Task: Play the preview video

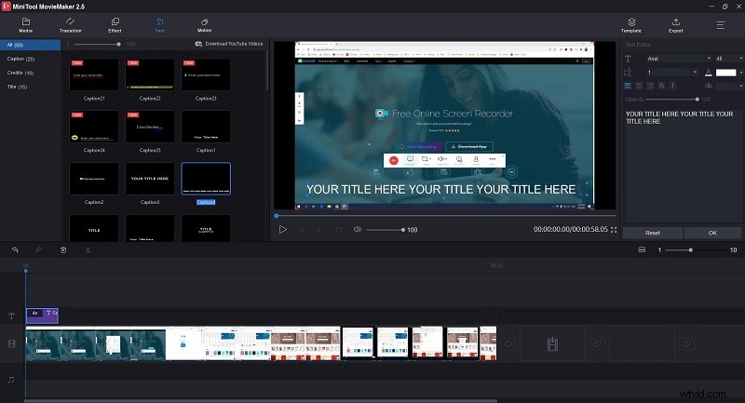Action: 283,229
